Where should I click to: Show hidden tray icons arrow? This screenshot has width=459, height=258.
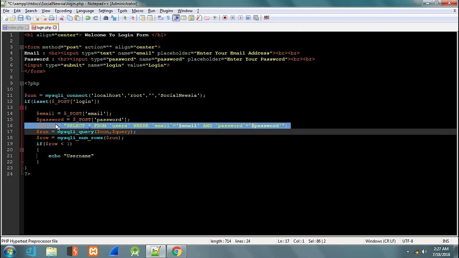408,252
